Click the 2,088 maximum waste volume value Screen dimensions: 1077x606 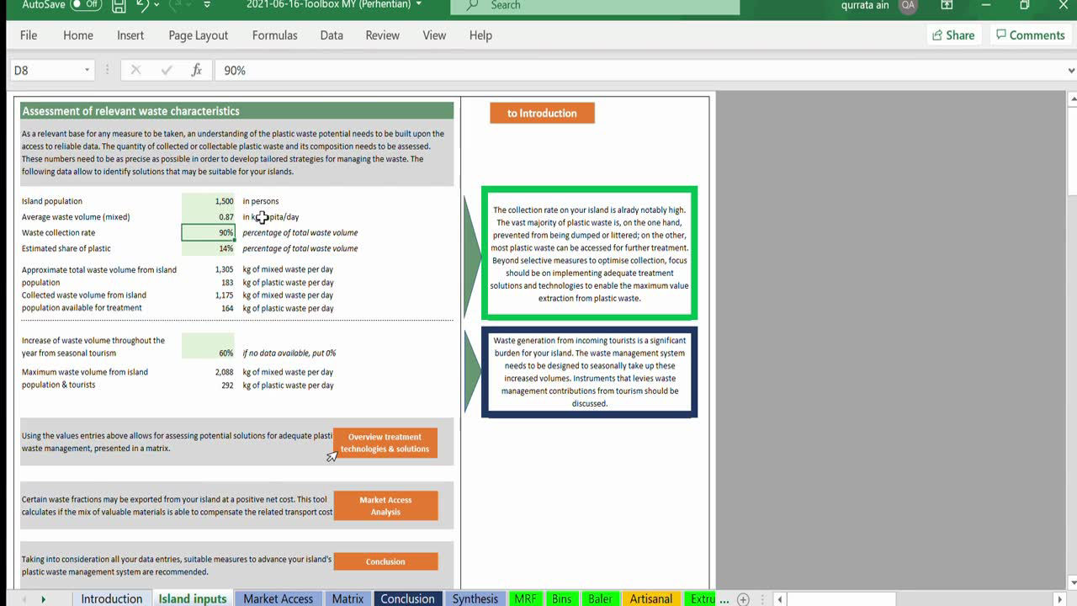tap(224, 372)
